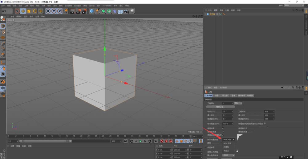Click the Light bulb icon
The width and height of the screenshot is (308, 159).
click(x=132, y=11)
